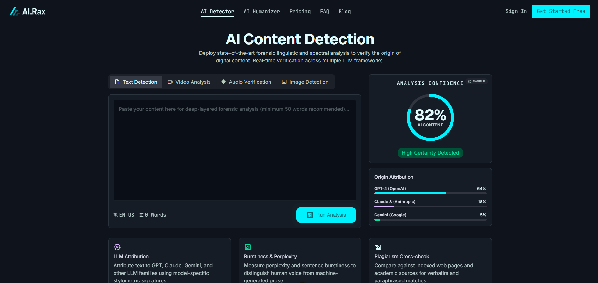Click the Audio Verification waveform icon
Image resolution: width=598 pixels, height=283 pixels.
[223, 82]
